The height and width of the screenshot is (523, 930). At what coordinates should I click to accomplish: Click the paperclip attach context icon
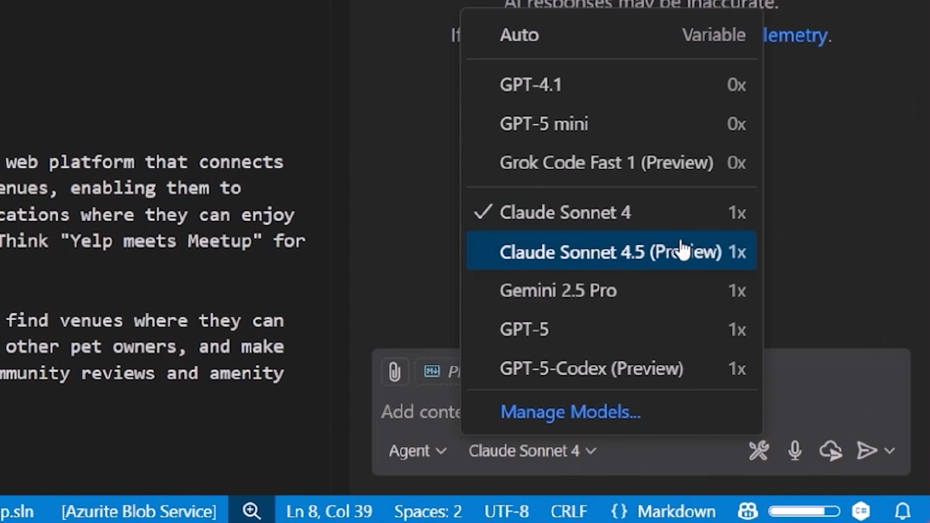(x=394, y=372)
